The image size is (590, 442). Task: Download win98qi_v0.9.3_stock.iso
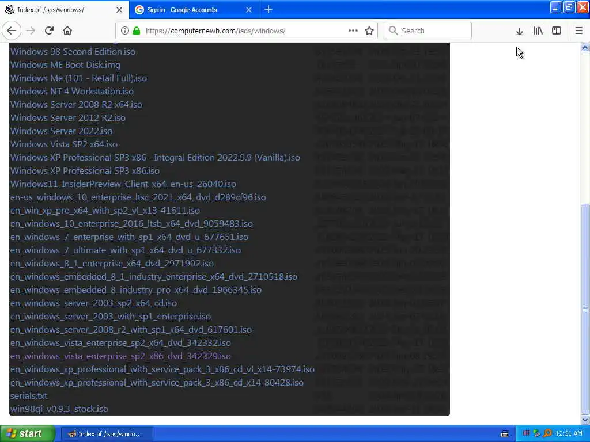tap(59, 409)
